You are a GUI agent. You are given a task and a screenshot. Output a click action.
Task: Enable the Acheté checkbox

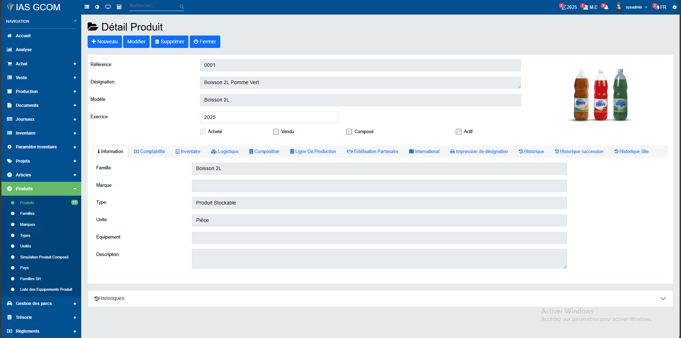tap(203, 131)
